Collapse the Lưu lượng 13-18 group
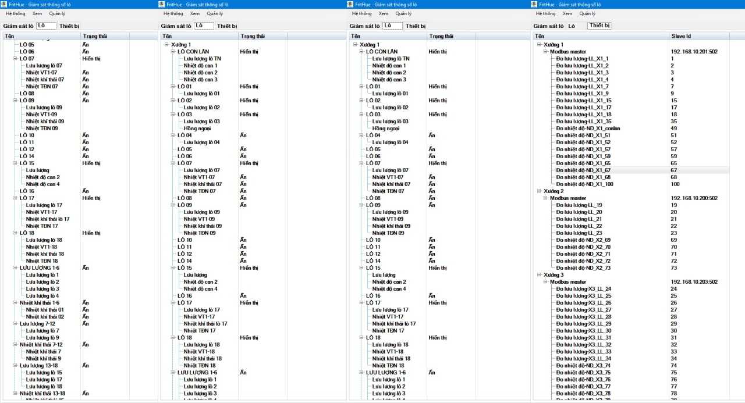The width and height of the screenshot is (745, 403). [15, 366]
